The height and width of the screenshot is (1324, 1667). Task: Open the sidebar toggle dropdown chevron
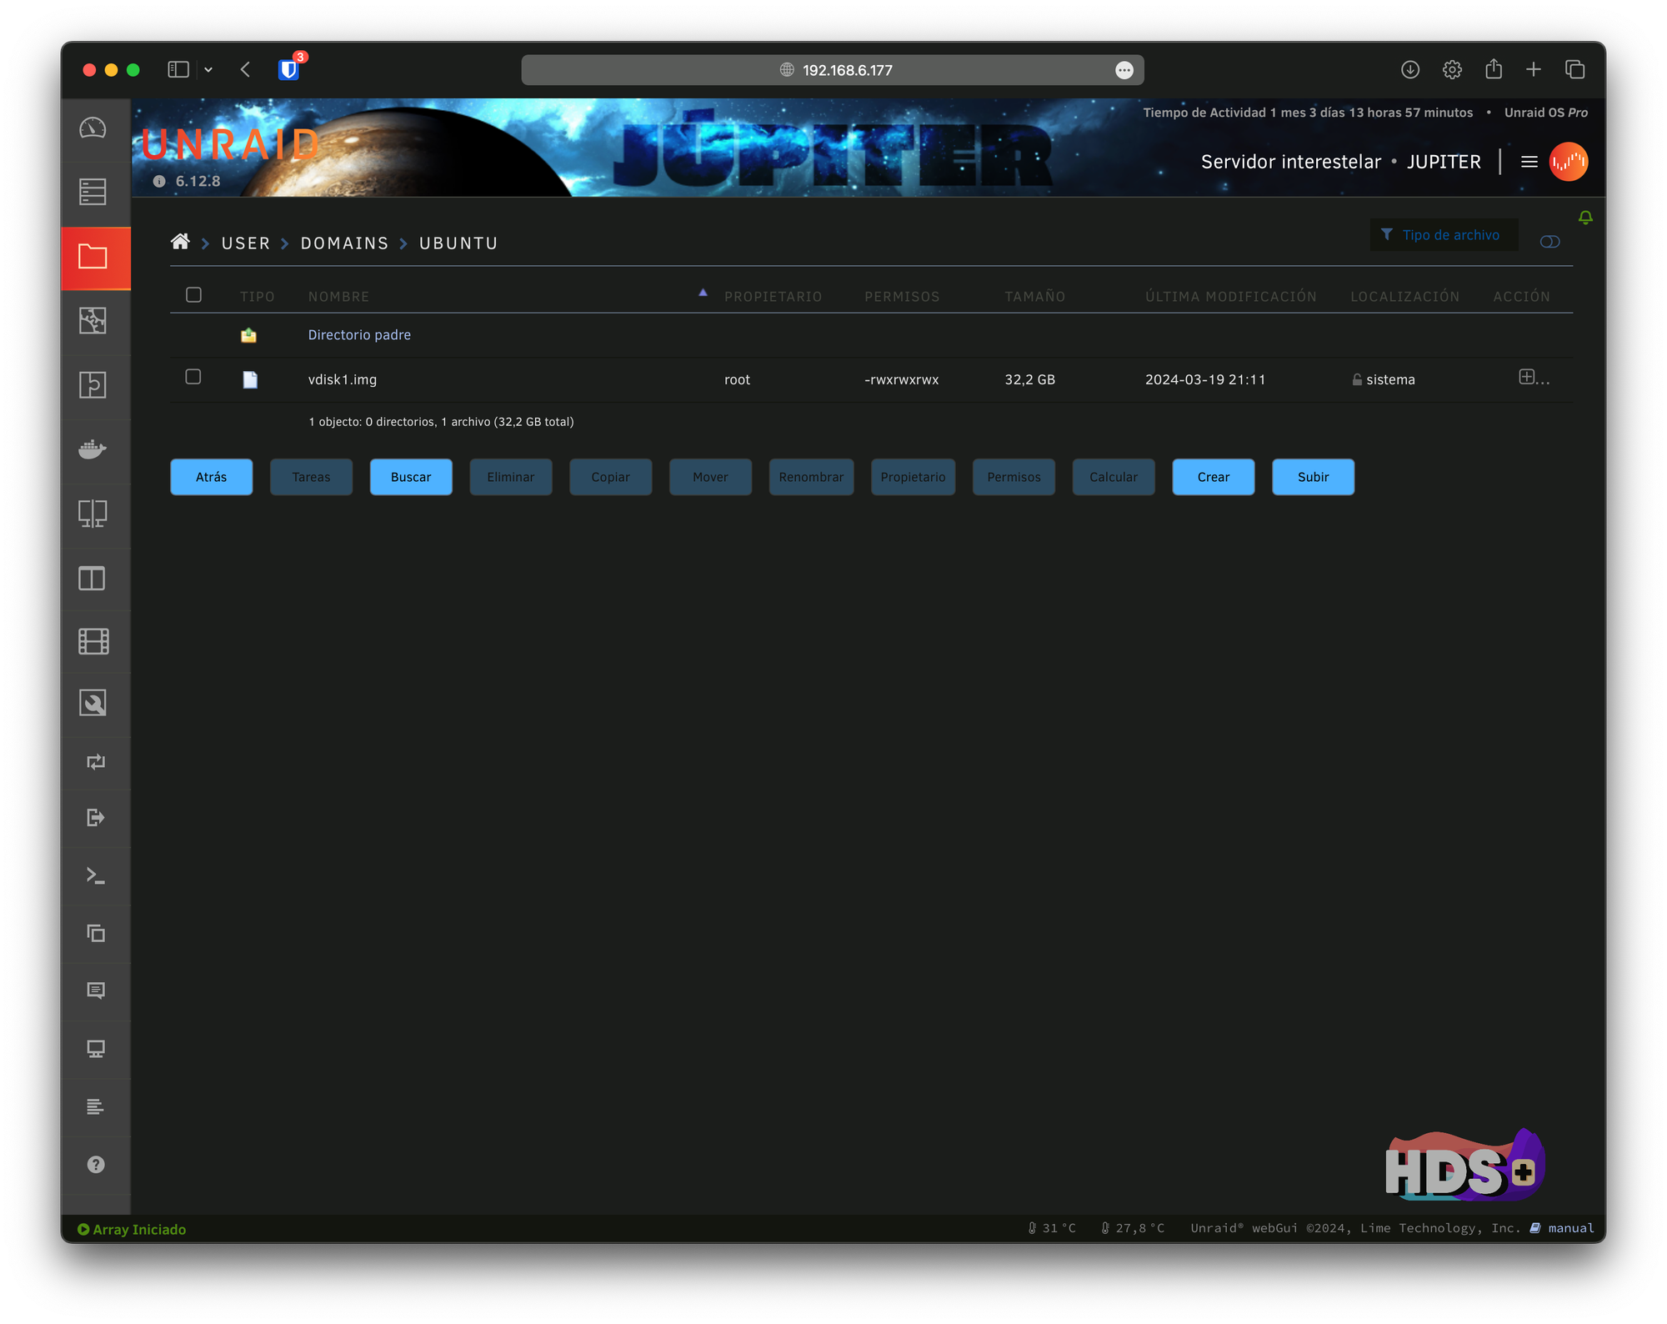pyautogui.click(x=208, y=70)
